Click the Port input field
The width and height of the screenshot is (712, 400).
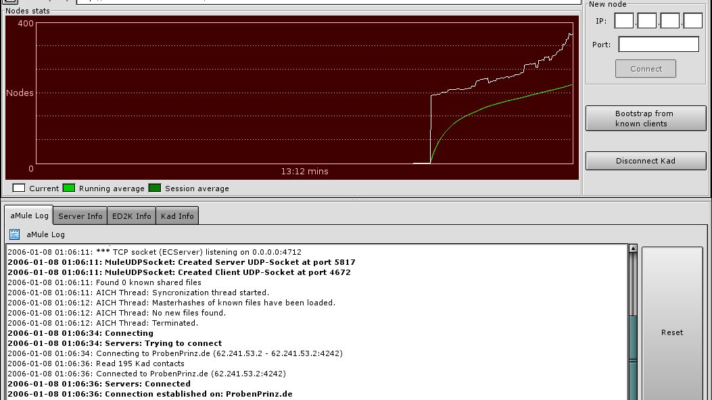pos(659,45)
